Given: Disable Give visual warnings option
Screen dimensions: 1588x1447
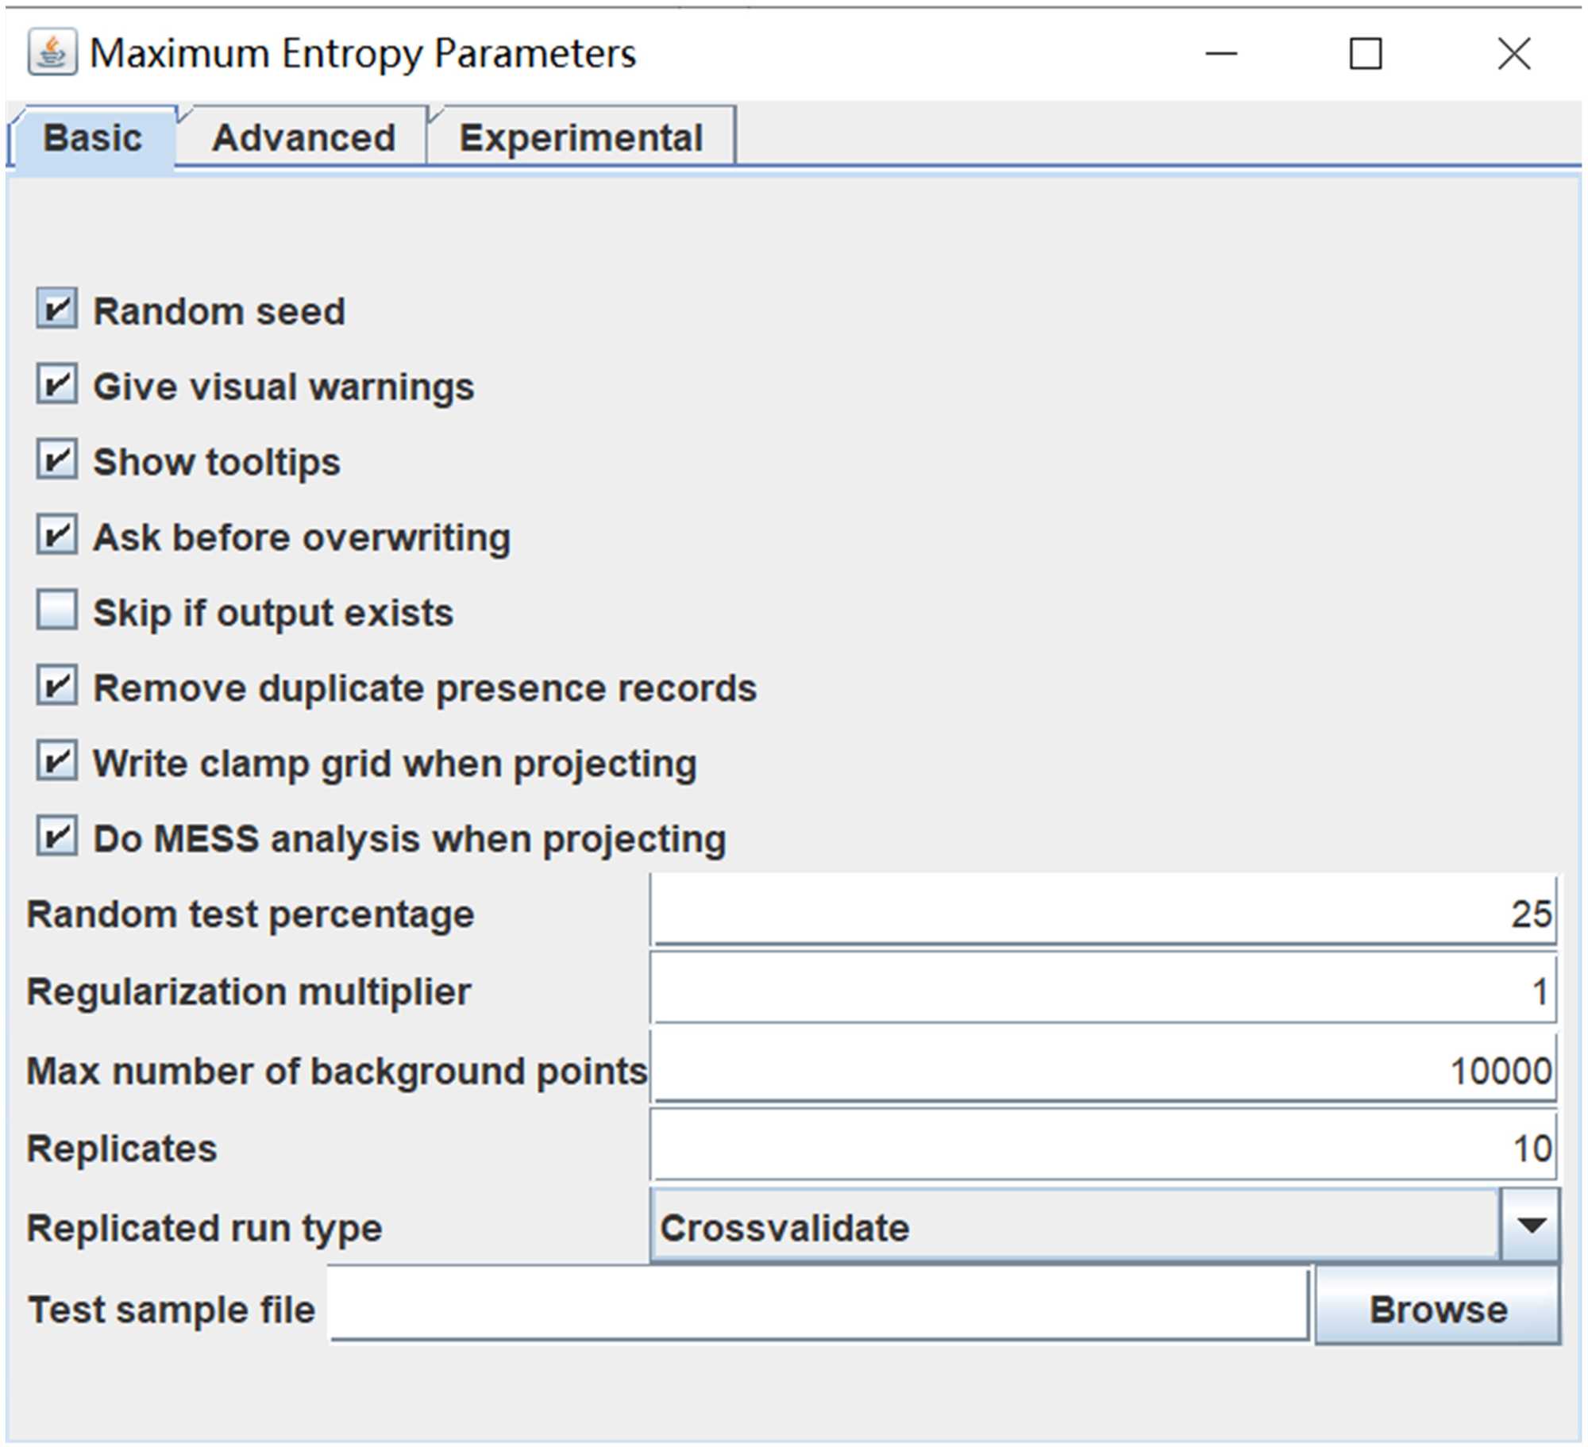Looking at the screenshot, I should coord(56,384).
